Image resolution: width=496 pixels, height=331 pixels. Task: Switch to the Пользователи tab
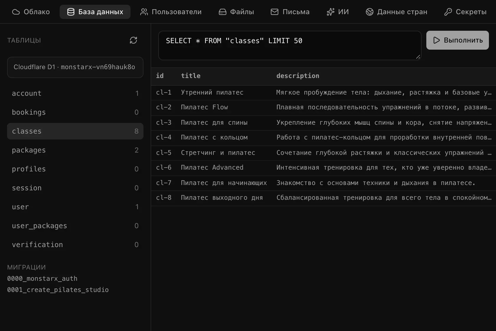pos(171,12)
